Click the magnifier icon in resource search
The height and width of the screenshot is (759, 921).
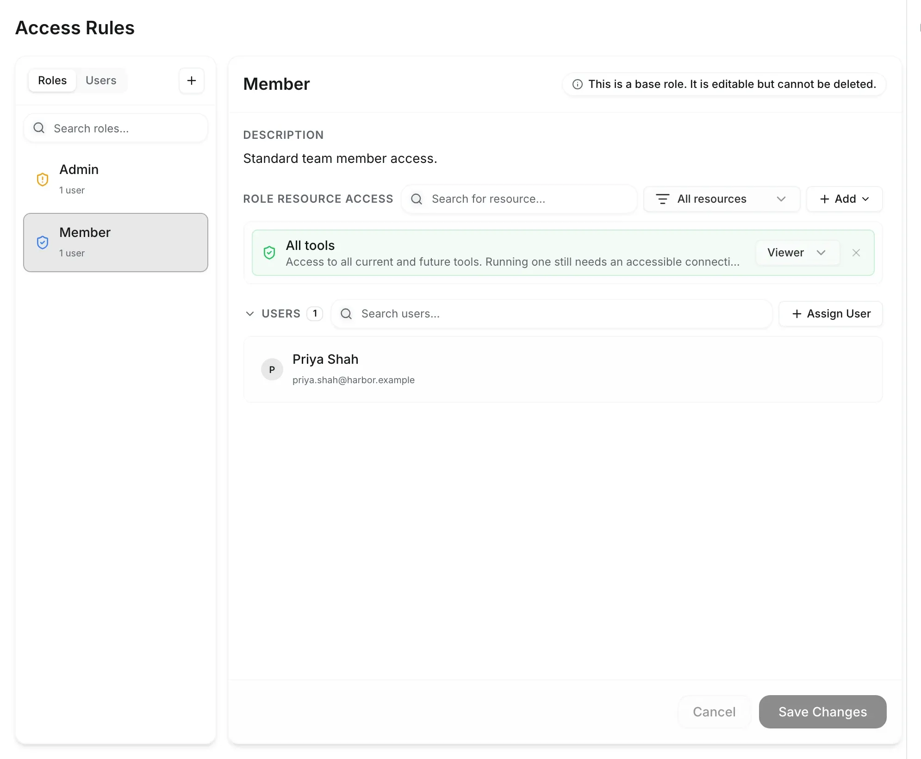click(417, 199)
